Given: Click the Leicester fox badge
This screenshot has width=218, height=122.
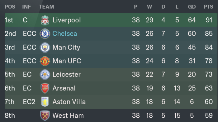Looking at the screenshot, I should coord(45,75).
